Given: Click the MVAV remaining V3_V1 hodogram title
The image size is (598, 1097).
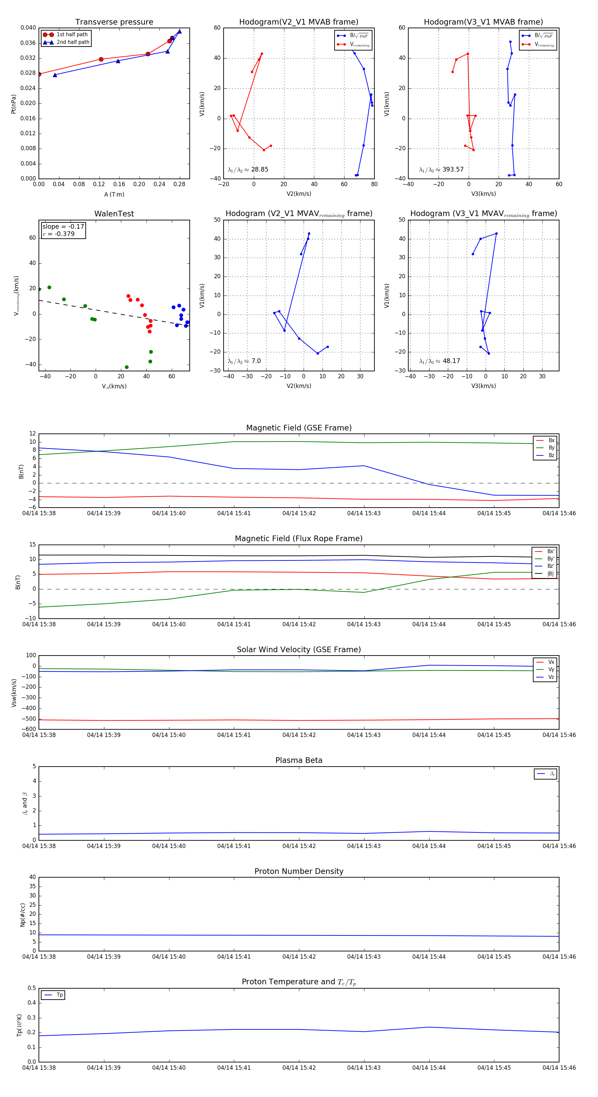Looking at the screenshot, I should [483, 214].
